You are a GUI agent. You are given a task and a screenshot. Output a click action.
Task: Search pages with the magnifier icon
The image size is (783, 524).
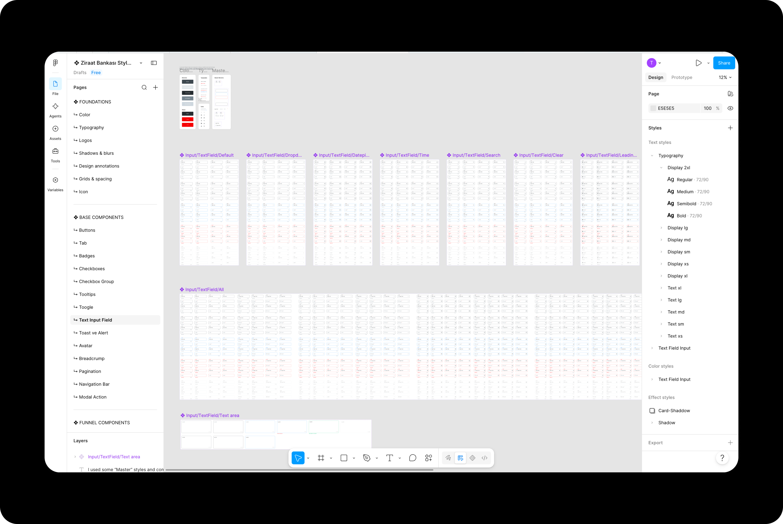tap(144, 87)
